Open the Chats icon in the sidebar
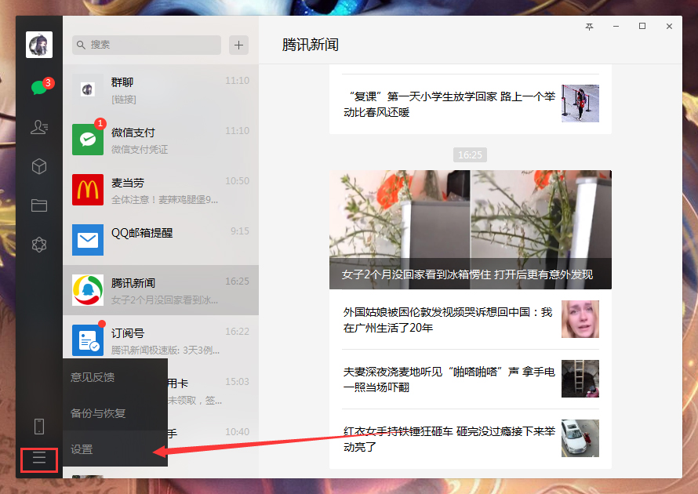This screenshot has width=698, height=494. pos(38,89)
